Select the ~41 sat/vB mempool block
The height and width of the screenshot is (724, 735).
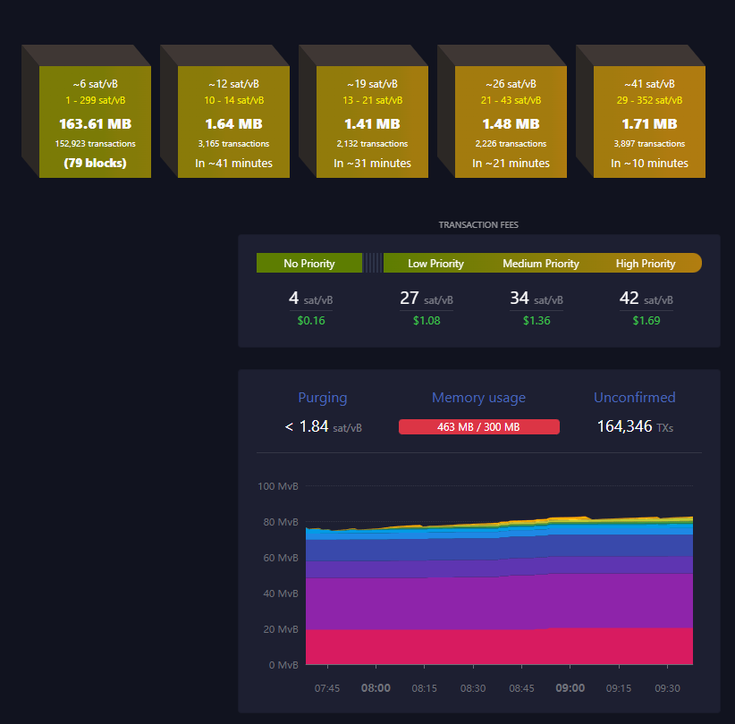pos(649,122)
